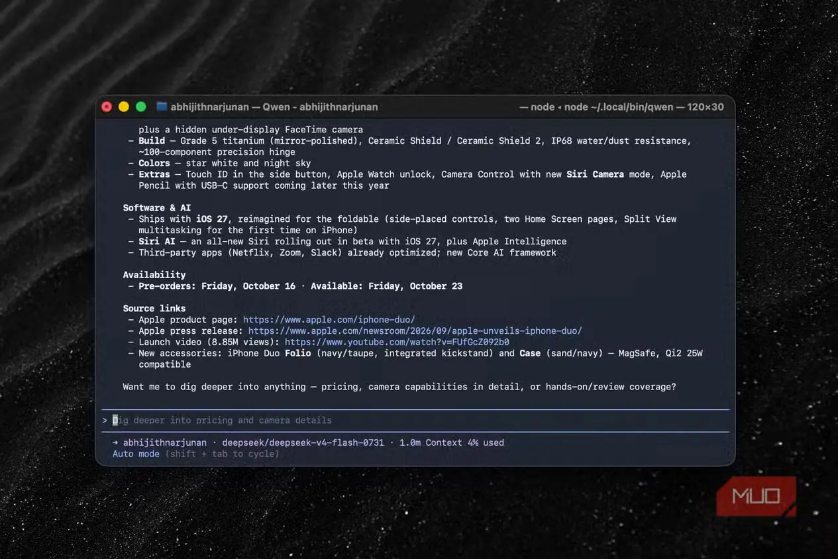Click the red close window button
The image size is (838, 559).
106,107
